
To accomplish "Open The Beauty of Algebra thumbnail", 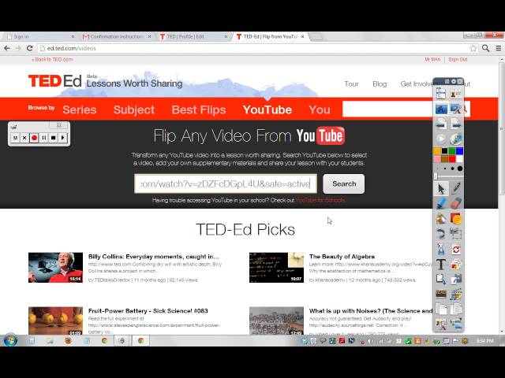I will (276, 268).
